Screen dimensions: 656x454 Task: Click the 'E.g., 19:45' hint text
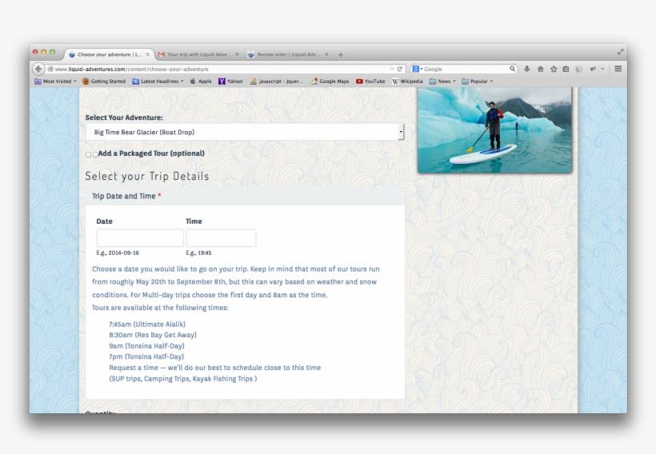point(198,253)
